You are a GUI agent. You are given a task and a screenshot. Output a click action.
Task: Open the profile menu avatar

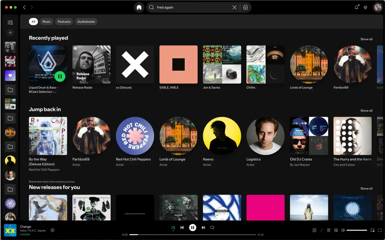click(377, 7)
